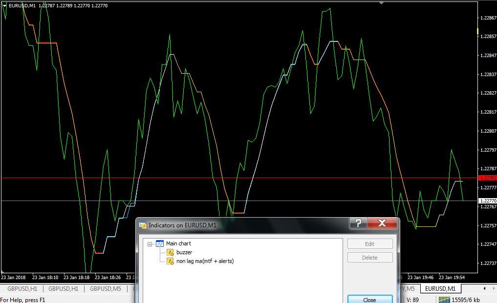Image resolution: width=497 pixels, height=303 pixels.
Task: Click the Main chart icon in the tree
Action: 160,243
